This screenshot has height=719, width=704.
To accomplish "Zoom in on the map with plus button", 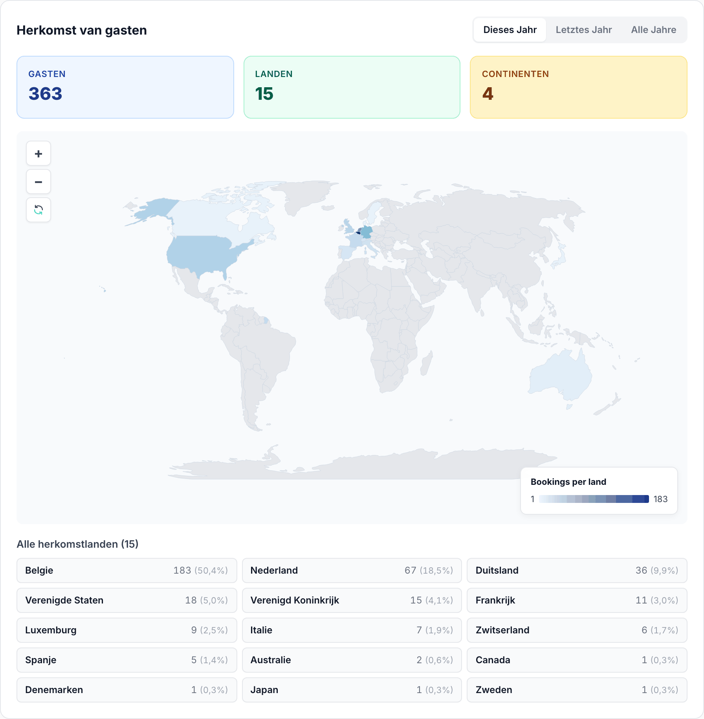I will pos(38,154).
